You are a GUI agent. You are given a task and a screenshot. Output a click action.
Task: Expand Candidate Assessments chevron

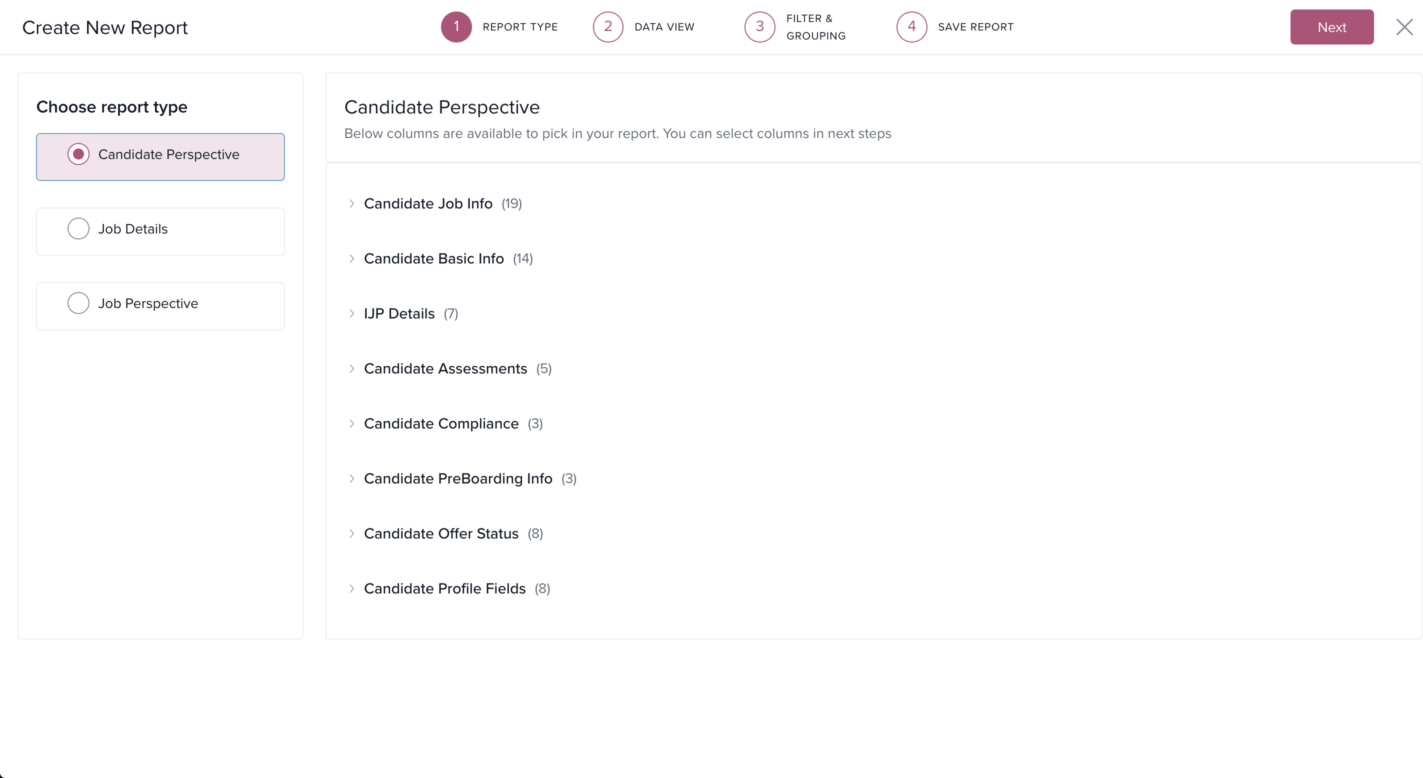click(x=351, y=368)
